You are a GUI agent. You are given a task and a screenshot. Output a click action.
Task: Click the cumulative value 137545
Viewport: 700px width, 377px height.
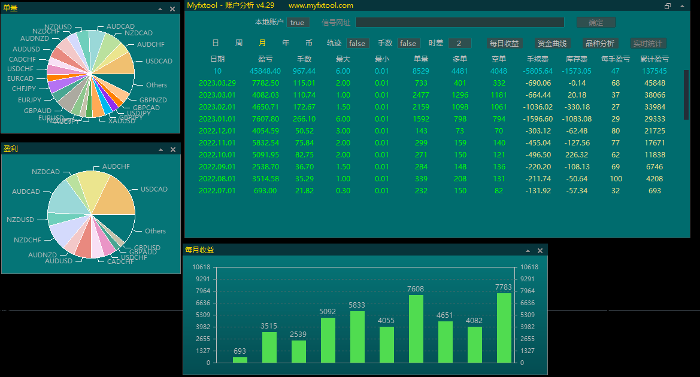(654, 71)
